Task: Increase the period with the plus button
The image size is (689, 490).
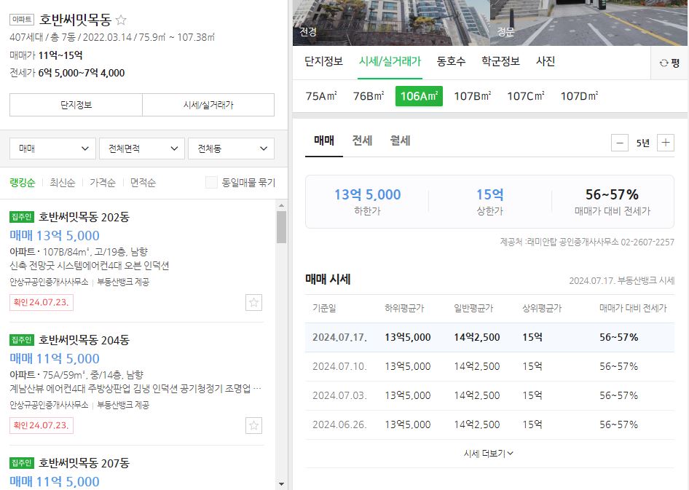Action: (x=665, y=143)
